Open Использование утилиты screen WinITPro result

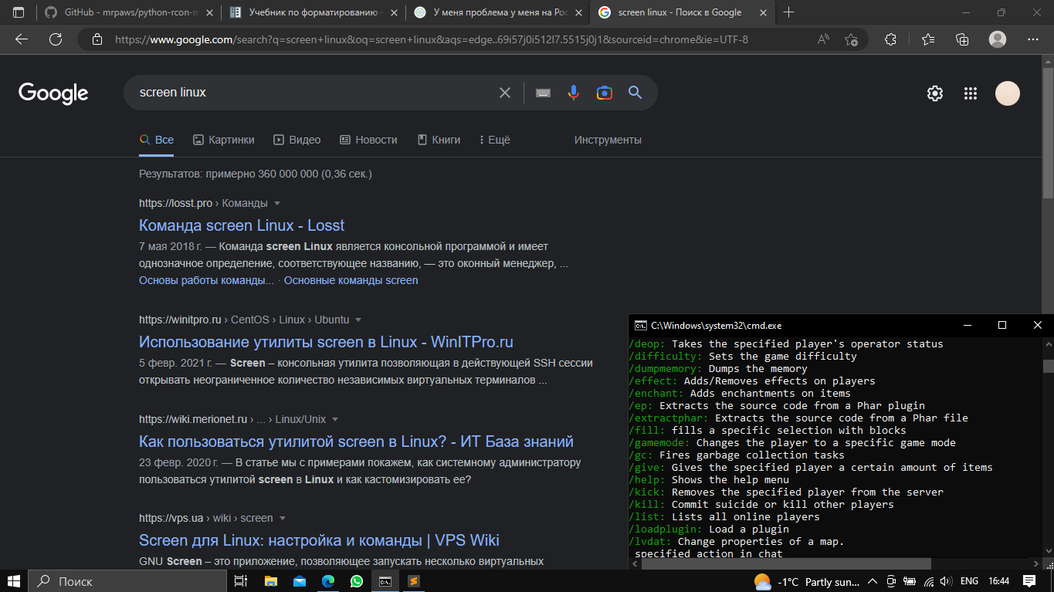coord(326,342)
